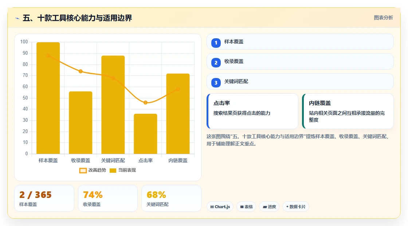
Task: Click the trend line point above 点击率
Action: coord(145,102)
